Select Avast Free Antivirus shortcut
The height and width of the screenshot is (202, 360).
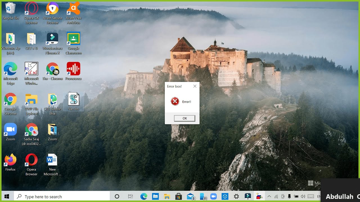pyautogui.click(x=73, y=13)
